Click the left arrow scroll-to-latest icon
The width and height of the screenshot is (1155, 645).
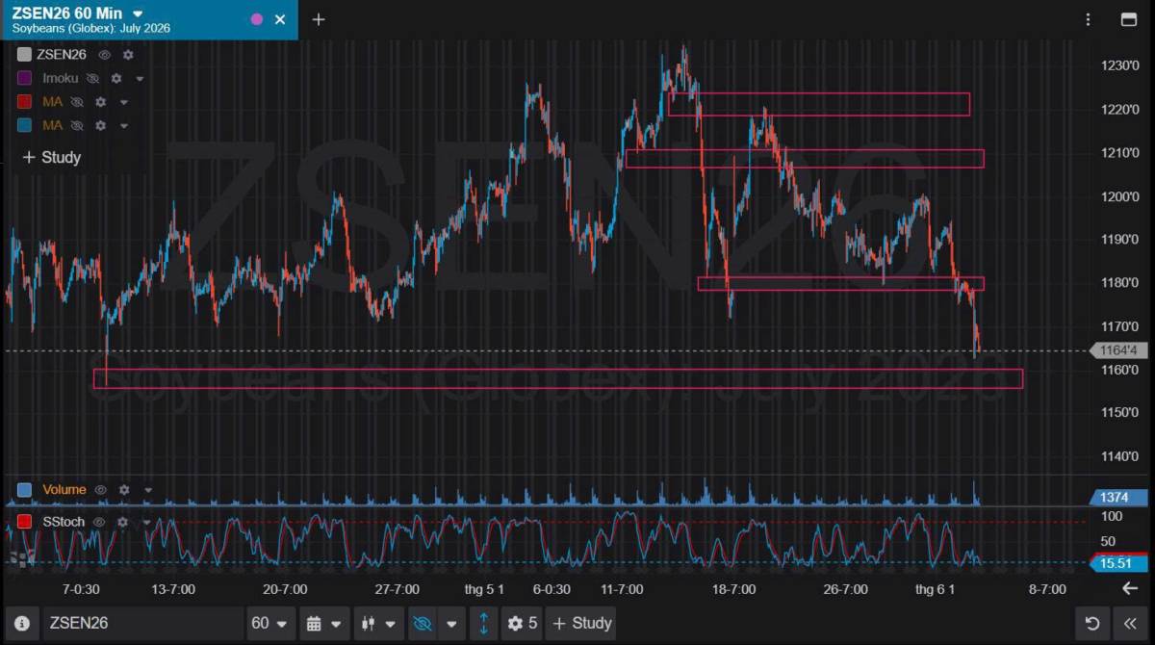1130,588
